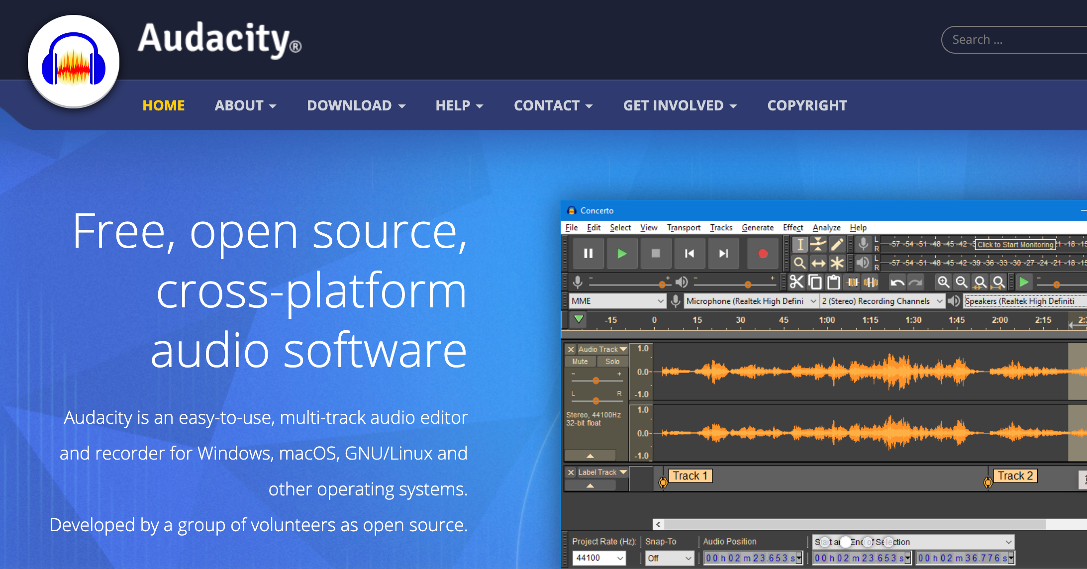The height and width of the screenshot is (569, 1087).
Task: Pause playback in the Concerto window
Action: (588, 254)
